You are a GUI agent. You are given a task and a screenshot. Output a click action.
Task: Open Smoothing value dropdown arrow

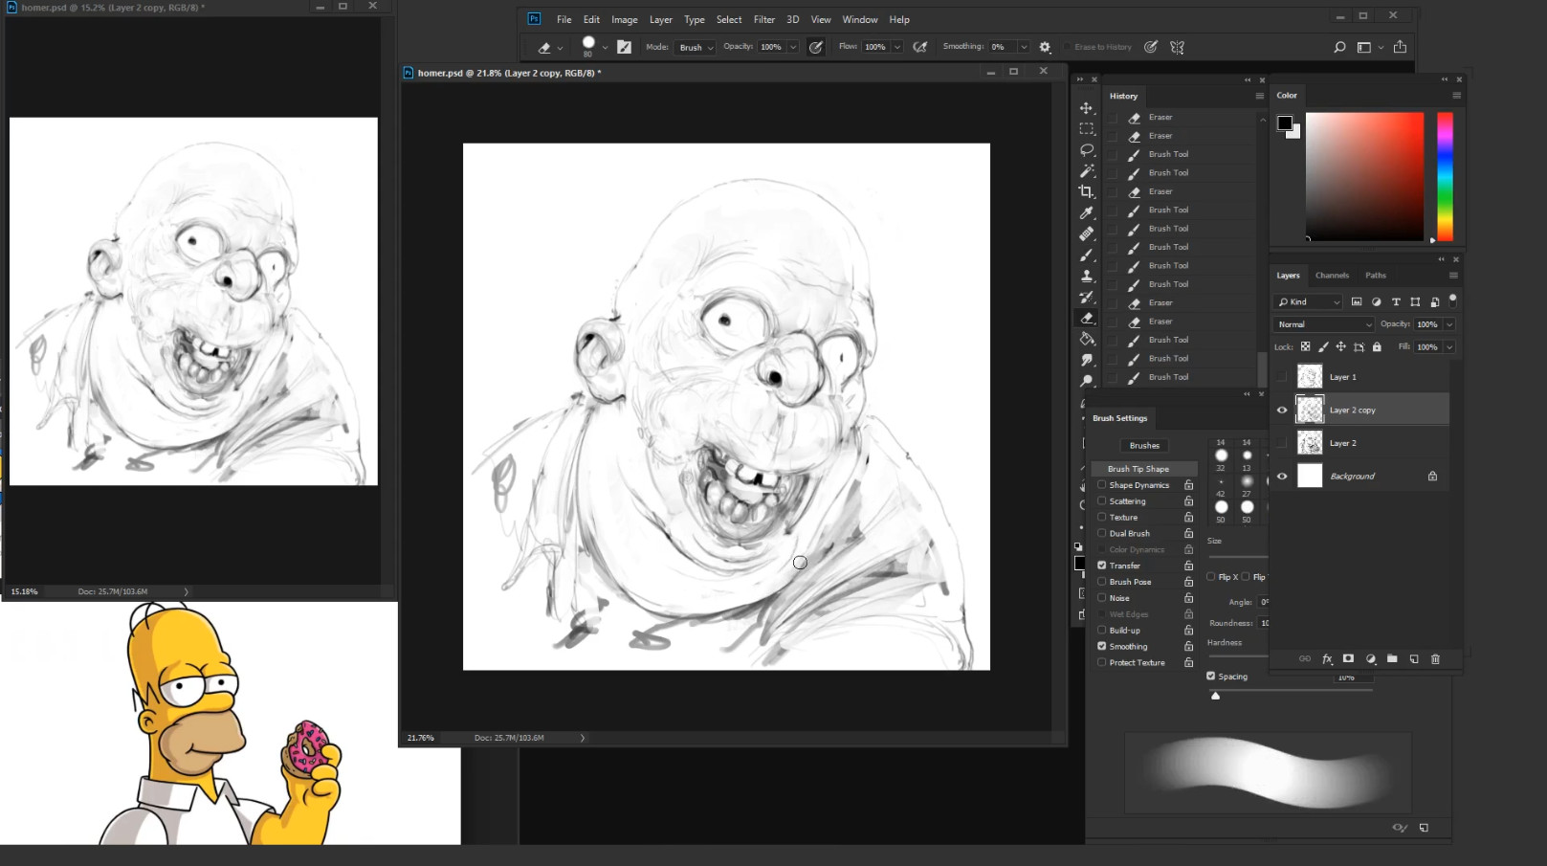(1024, 47)
